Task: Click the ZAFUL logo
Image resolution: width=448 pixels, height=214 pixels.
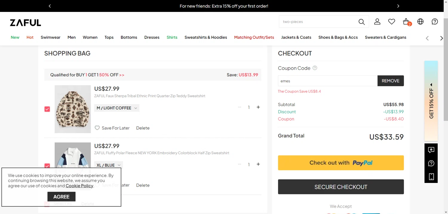Action: [x=25, y=23]
